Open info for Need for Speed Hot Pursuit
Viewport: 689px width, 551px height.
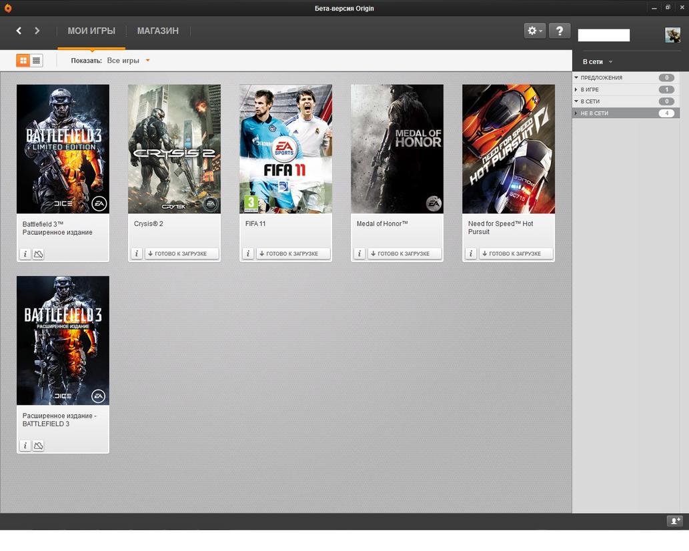point(471,253)
